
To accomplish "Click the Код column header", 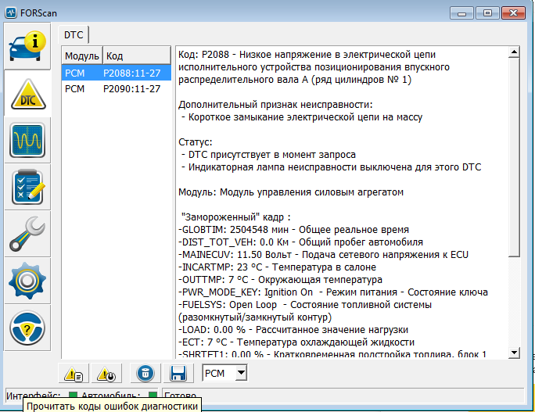I will tap(136, 56).
